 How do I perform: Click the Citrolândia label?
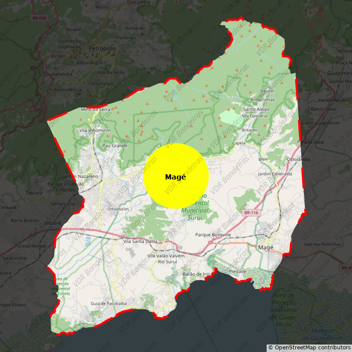tap(298, 159)
